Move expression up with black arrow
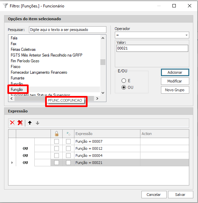Screen dimensions: 198x203 pyautogui.click(x=30, y=123)
